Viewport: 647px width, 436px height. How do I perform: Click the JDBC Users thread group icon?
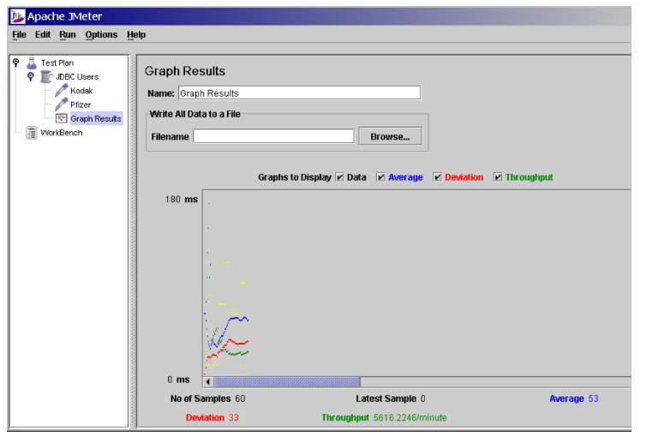46,77
